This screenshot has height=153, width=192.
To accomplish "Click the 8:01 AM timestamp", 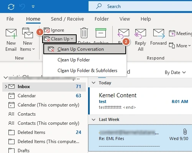I will coord(180,101).
